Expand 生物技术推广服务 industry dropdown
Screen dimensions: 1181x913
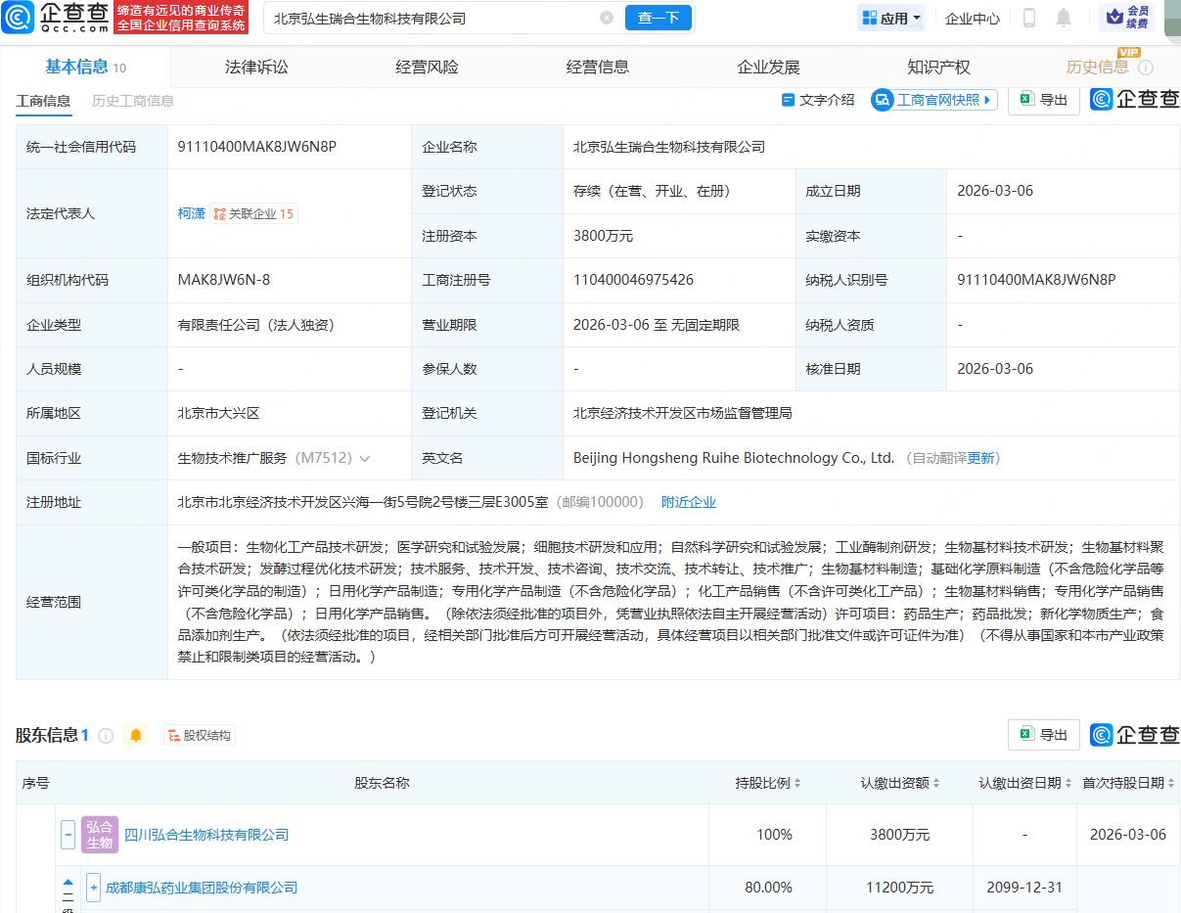tap(366, 458)
